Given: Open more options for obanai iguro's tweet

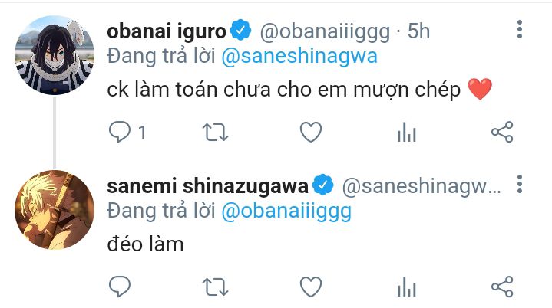Looking at the screenshot, I should pos(520,30).
